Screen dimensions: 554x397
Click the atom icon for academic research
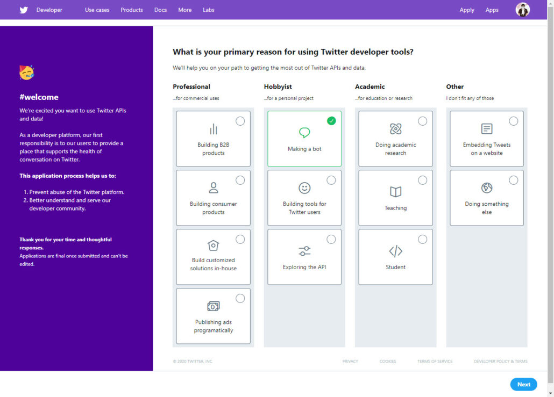coord(395,129)
